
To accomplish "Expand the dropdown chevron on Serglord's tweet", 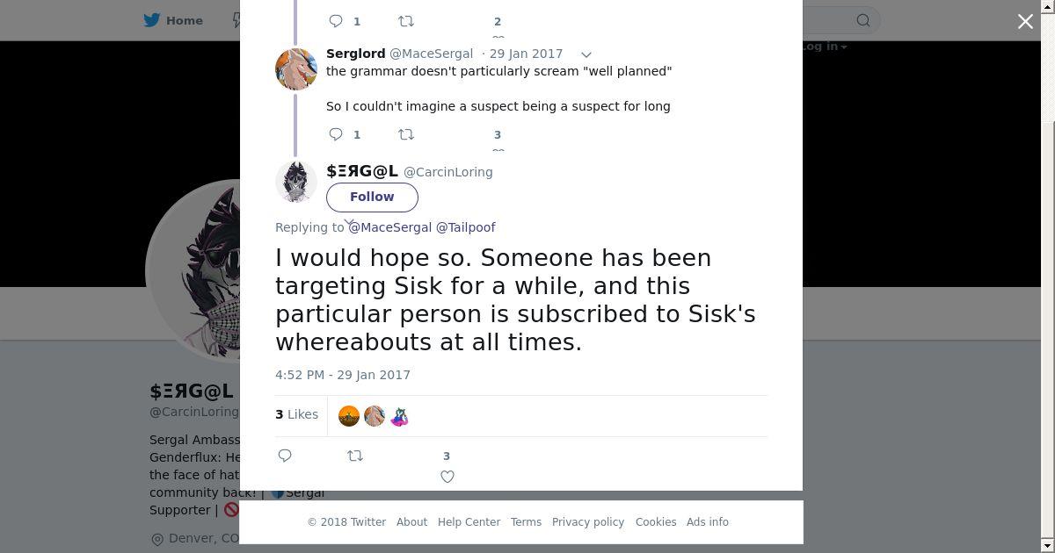I will pyautogui.click(x=586, y=54).
